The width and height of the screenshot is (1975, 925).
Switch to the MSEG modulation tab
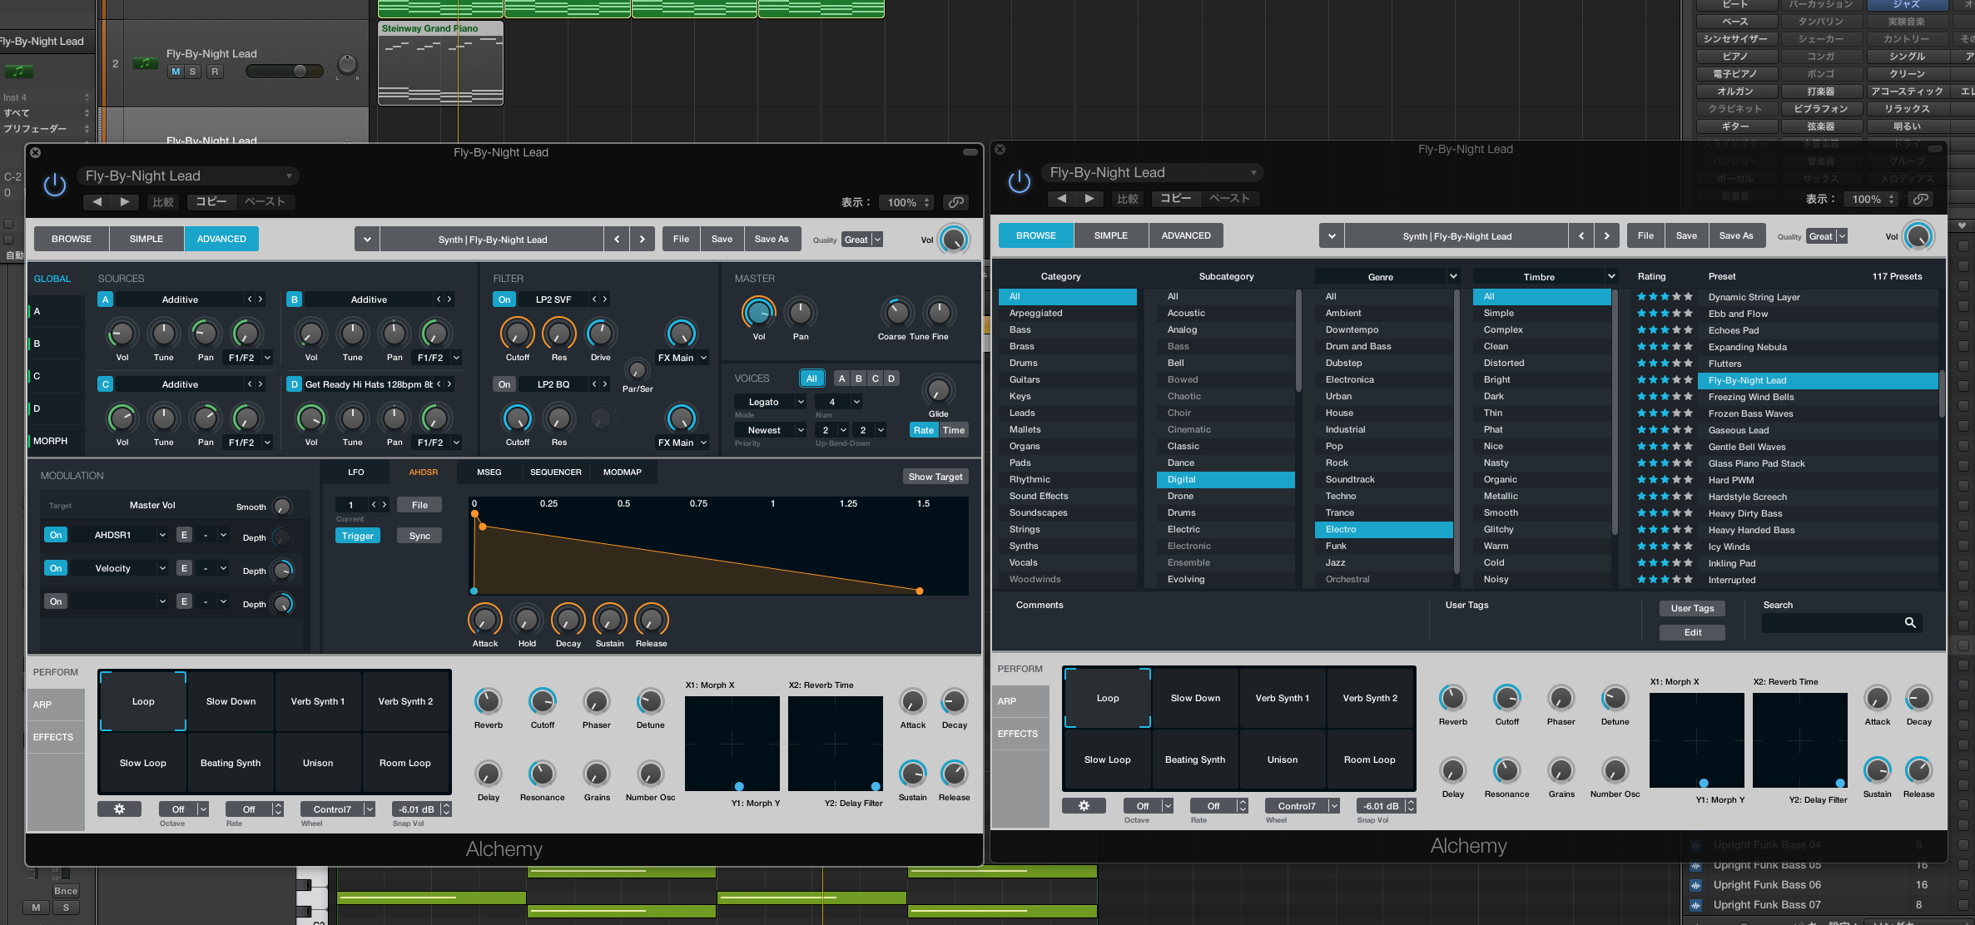pos(489,472)
